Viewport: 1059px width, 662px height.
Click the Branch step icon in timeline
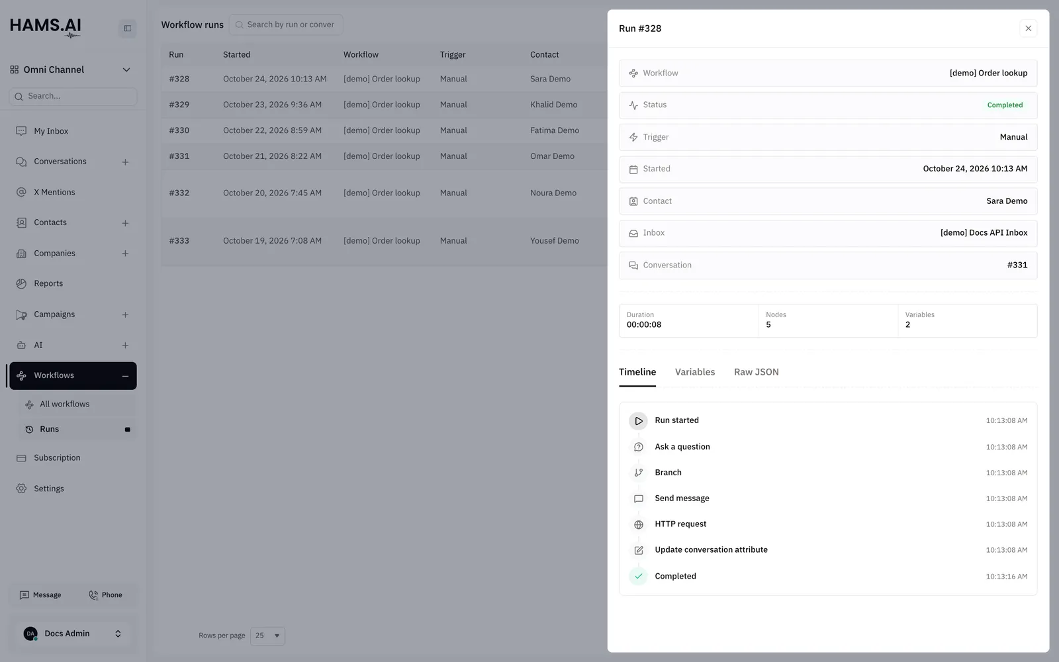click(638, 473)
